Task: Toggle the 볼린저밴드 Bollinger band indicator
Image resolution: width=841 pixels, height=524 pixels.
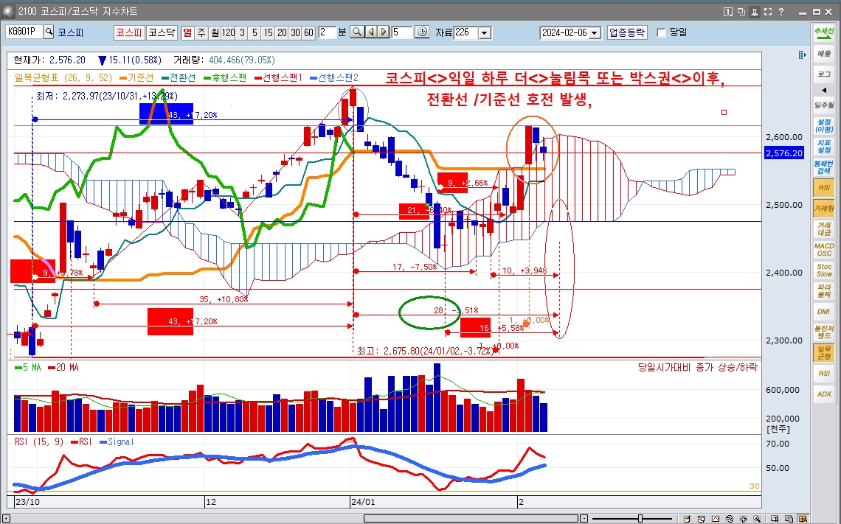Action: tap(824, 332)
